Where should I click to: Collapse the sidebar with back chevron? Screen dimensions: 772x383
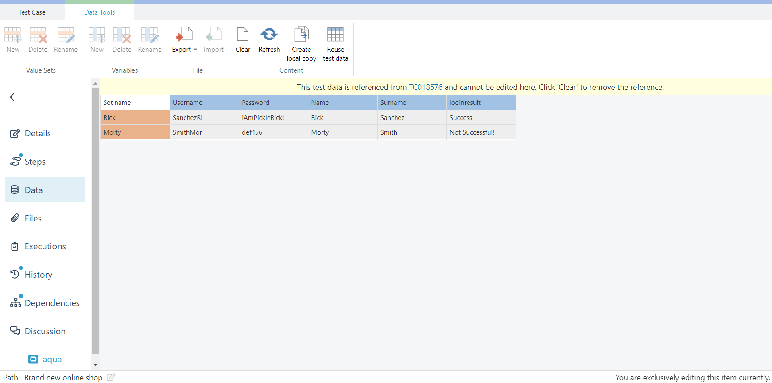coord(12,97)
